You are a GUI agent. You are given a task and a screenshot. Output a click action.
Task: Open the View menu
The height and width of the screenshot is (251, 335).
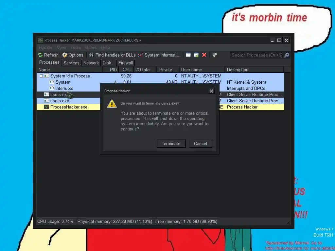(x=62, y=47)
